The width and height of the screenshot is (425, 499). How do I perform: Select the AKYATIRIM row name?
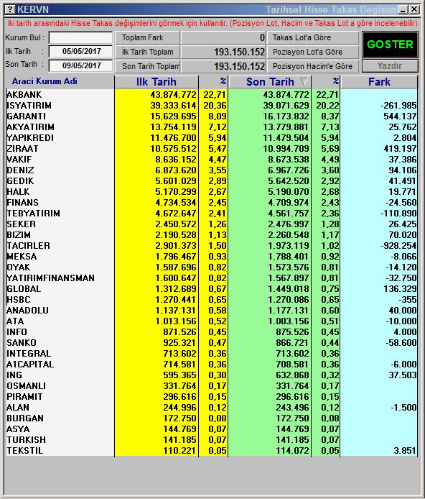[30, 127]
